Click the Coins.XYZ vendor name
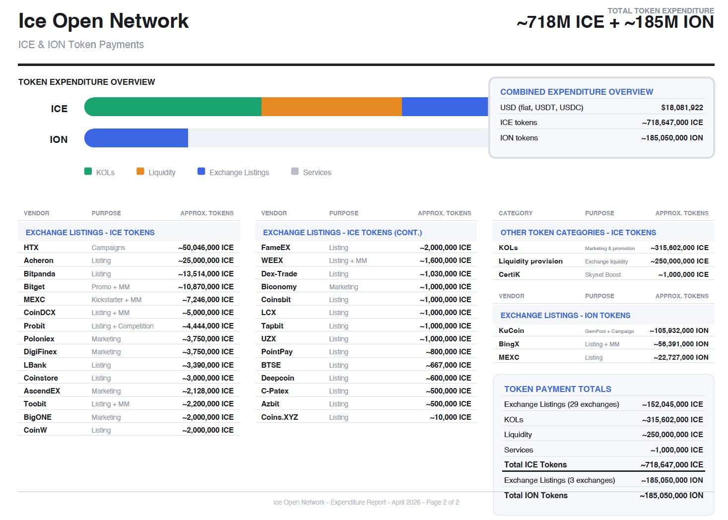This screenshot has height=520, width=728. pyautogui.click(x=279, y=417)
